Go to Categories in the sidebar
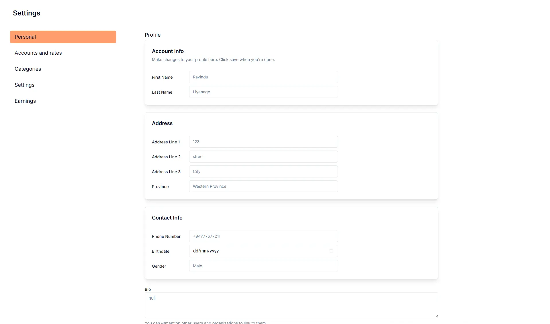Image resolution: width=550 pixels, height=324 pixels. click(28, 69)
